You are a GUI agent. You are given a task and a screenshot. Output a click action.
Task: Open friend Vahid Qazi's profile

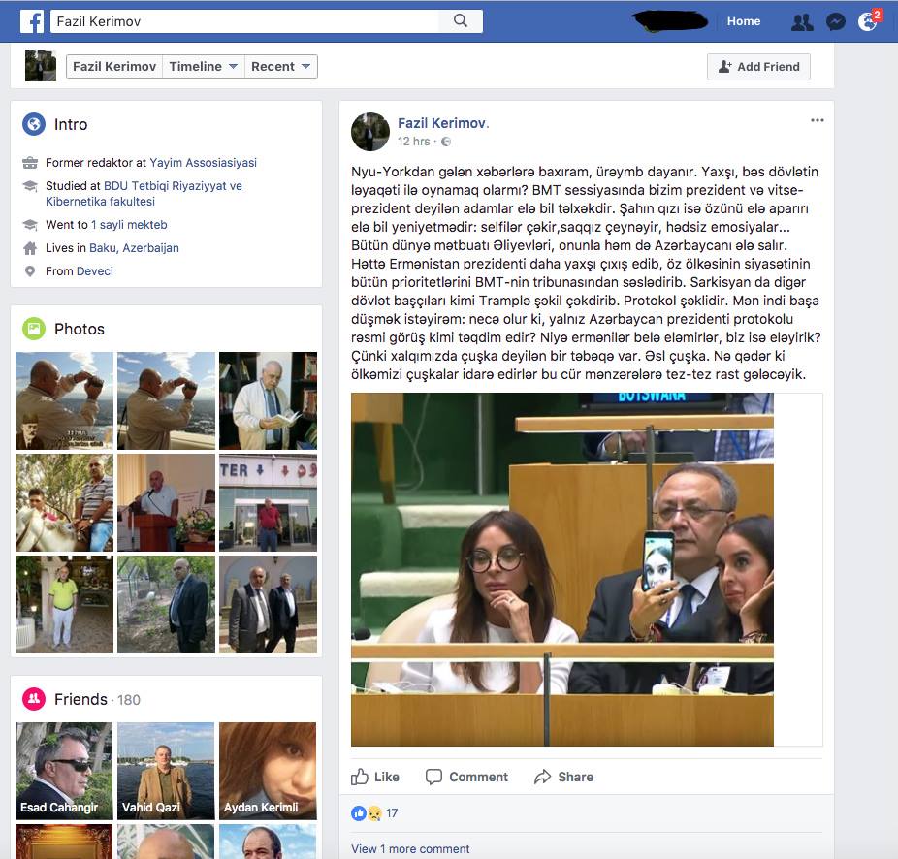click(166, 771)
